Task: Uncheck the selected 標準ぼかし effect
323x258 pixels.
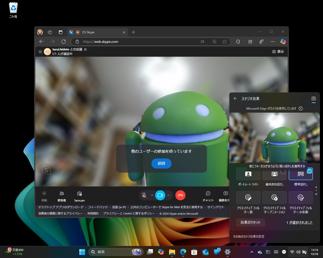Action: pos(309,171)
